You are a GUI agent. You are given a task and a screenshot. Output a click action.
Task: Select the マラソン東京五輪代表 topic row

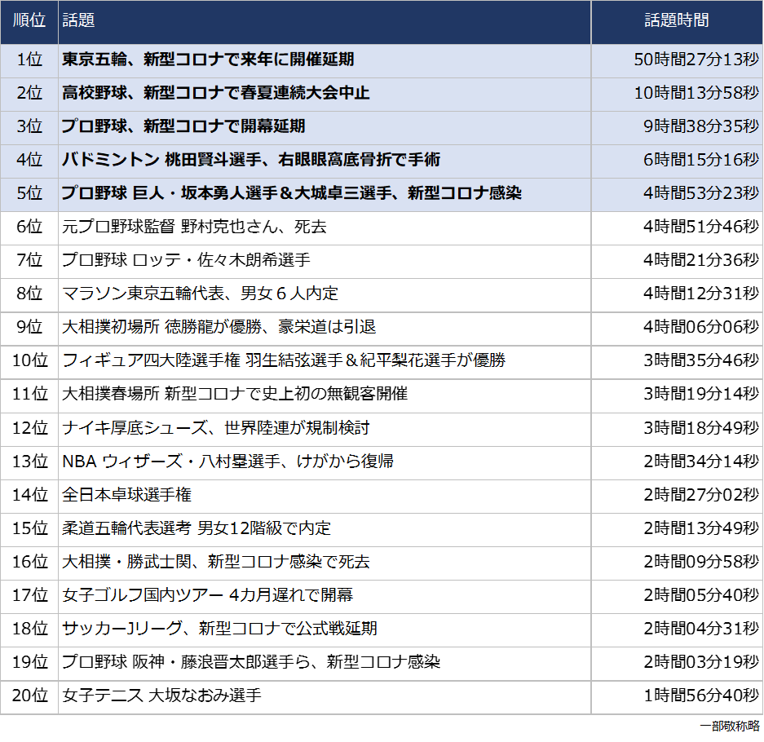[200, 294]
